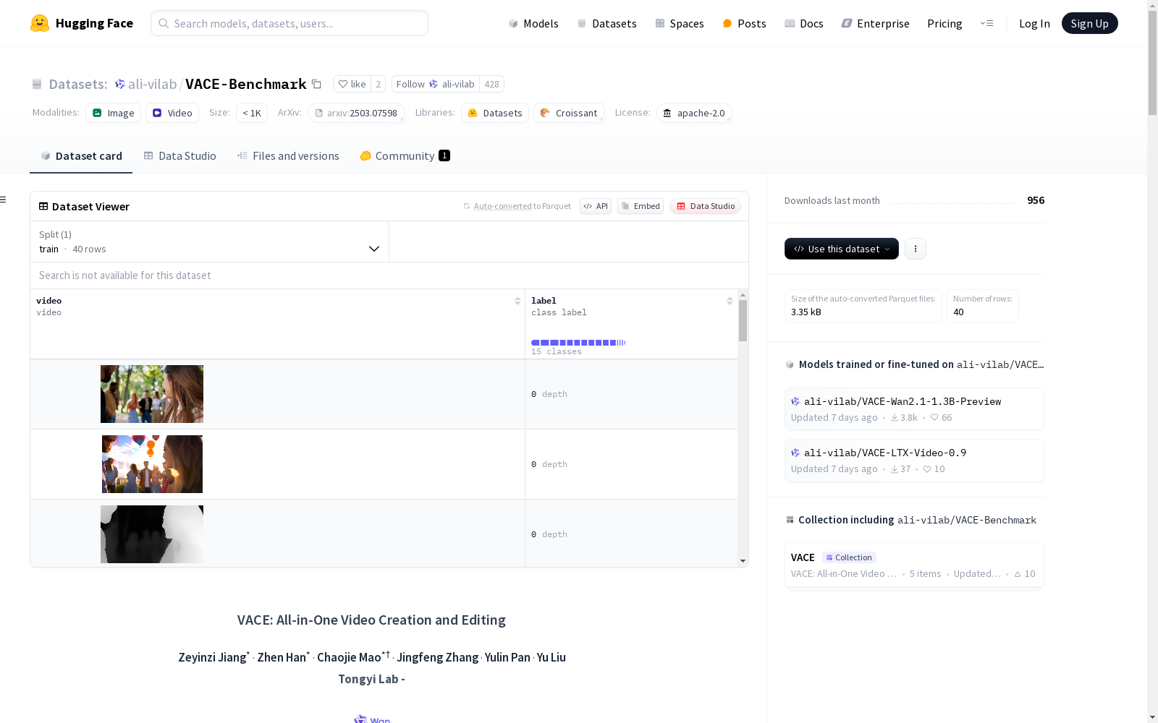Click the more options kebab button
This screenshot has height=723, width=1158.
(916, 249)
